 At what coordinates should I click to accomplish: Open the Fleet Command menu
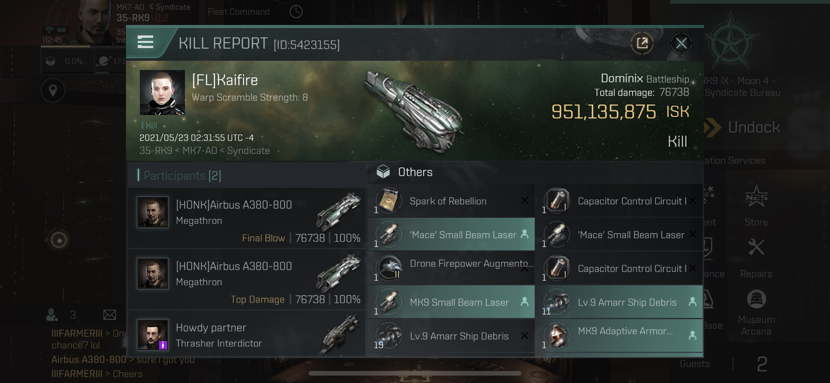[x=238, y=12]
